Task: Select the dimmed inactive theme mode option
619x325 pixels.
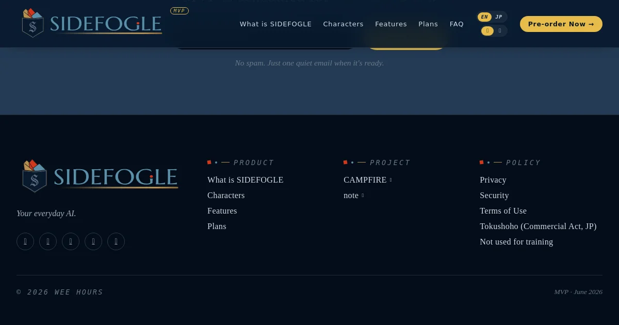Action: tap(500, 31)
